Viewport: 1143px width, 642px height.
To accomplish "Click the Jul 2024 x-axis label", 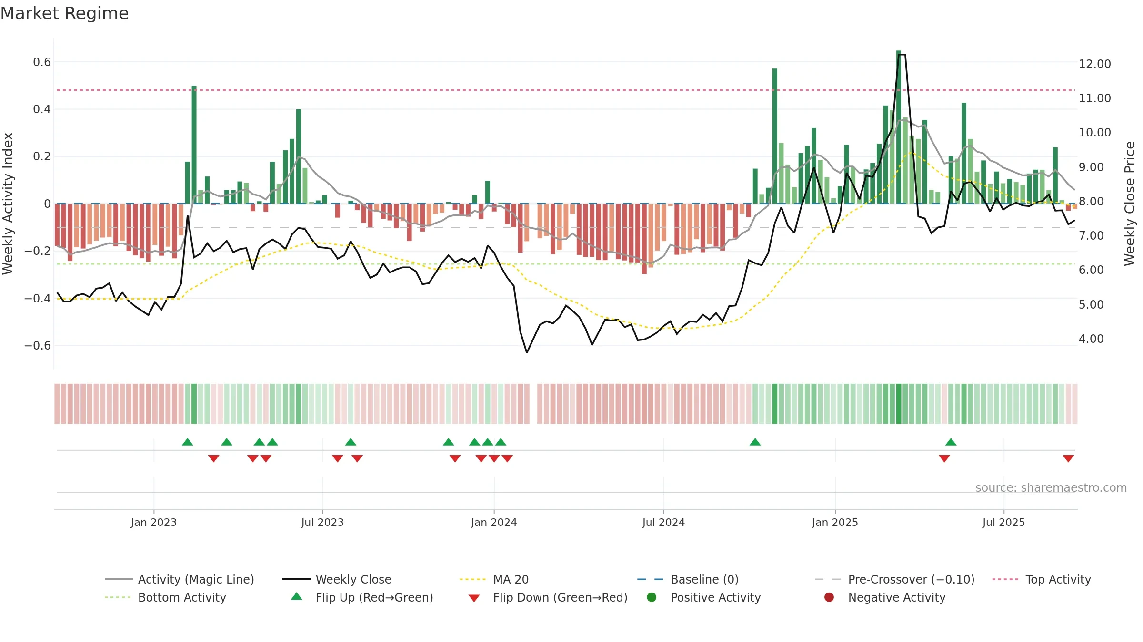I will pos(663,522).
